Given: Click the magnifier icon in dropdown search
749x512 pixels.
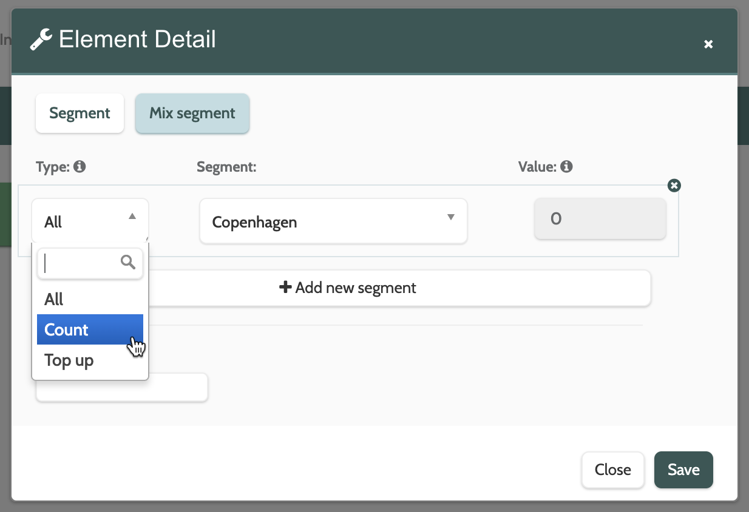Looking at the screenshot, I should pyautogui.click(x=128, y=262).
